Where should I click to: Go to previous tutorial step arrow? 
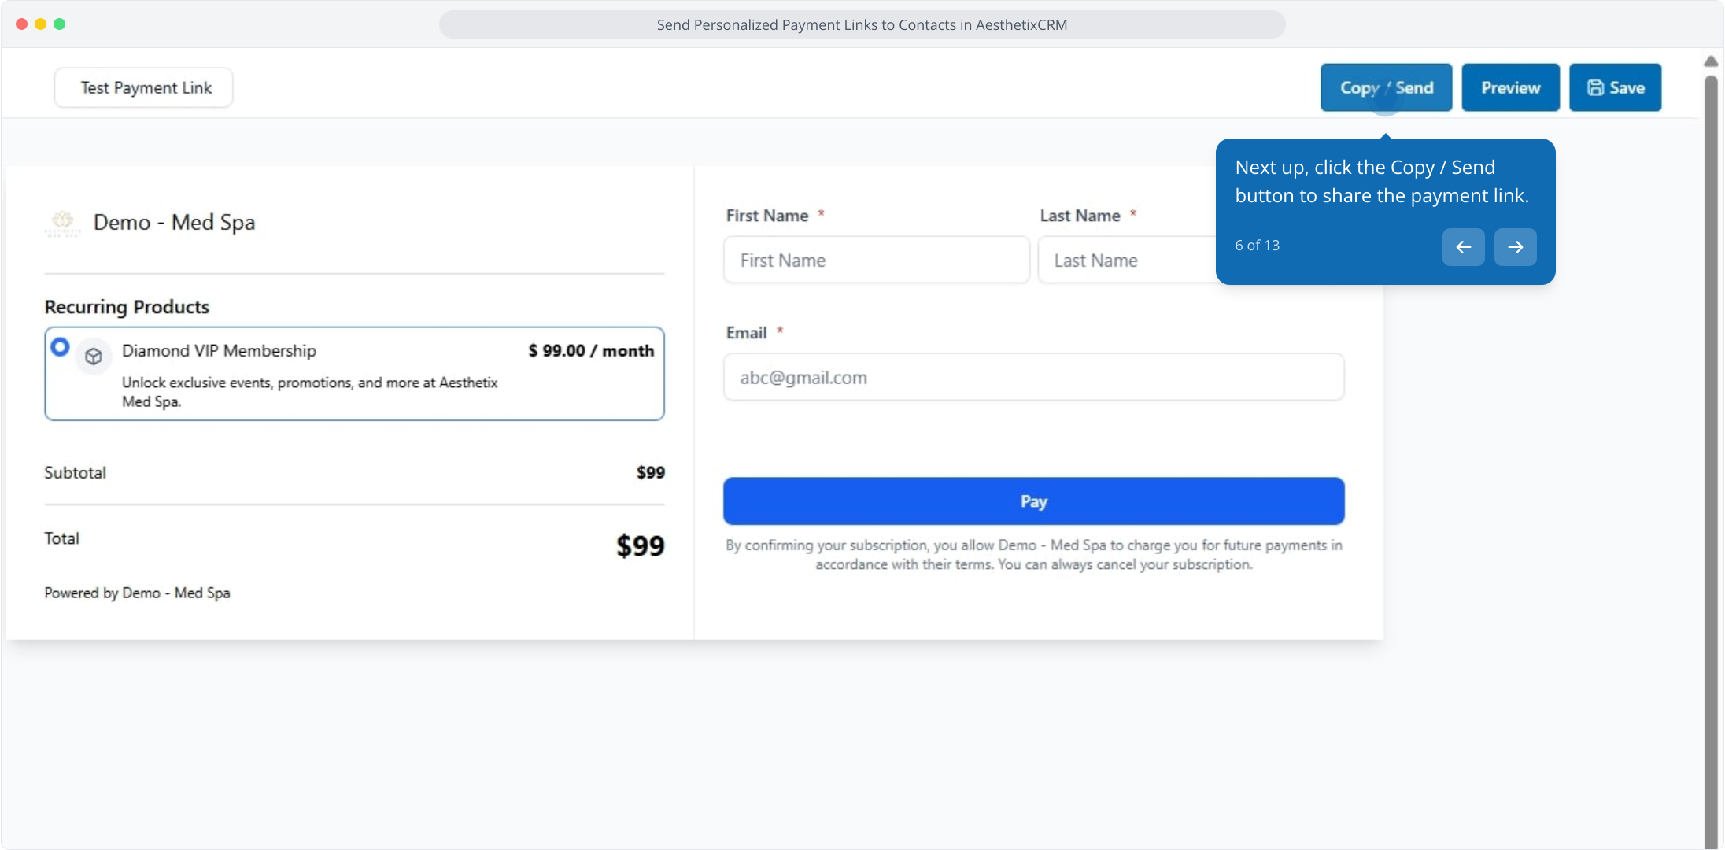1463,247
